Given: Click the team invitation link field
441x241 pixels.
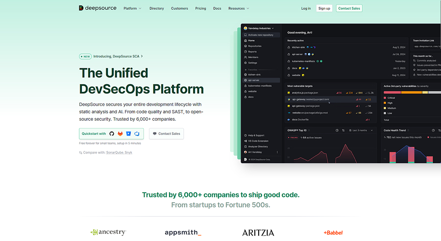Looking at the screenshot, I should 427,46.
